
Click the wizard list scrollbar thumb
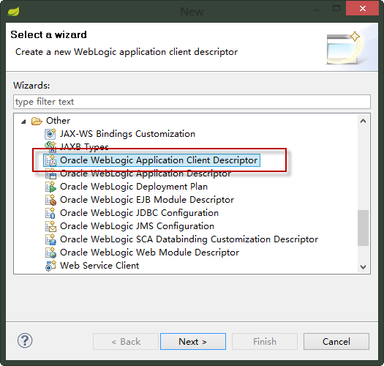[x=364, y=228]
